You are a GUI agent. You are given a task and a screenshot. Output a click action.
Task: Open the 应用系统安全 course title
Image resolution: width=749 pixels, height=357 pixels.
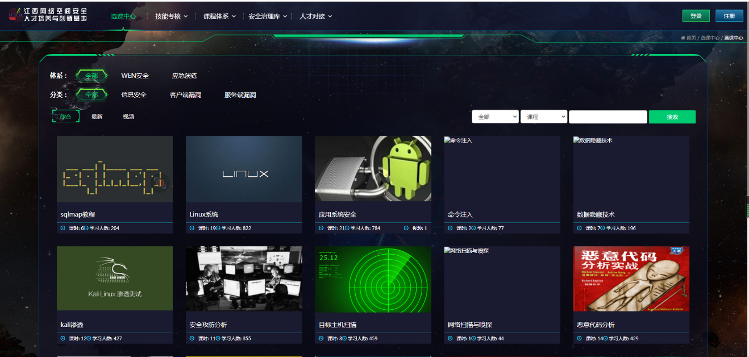[x=337, y=214]
